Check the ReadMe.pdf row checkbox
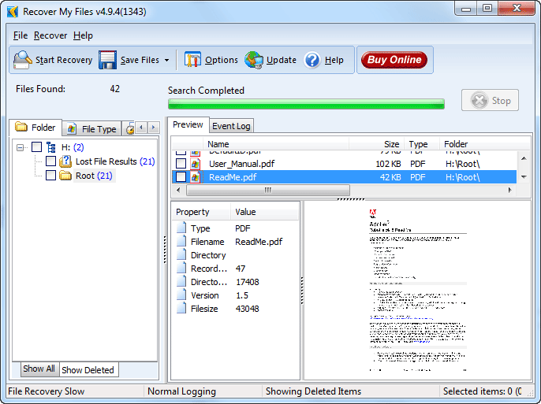 click(x=181, y=177)
